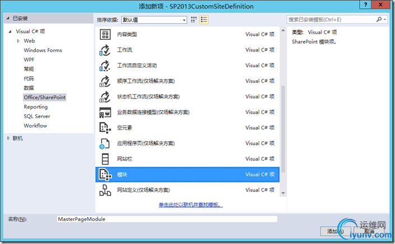Click the scroll down arrow

[x=283, y=193]
